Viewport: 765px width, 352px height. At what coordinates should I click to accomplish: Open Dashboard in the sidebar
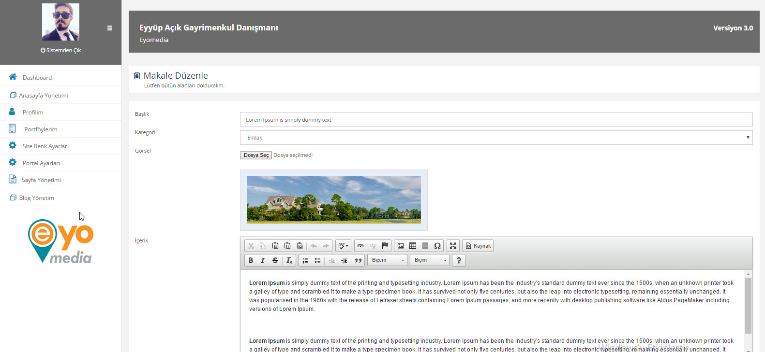click(60, 77)
